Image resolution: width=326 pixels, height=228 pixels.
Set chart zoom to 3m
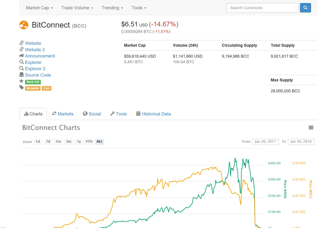click(69, 141)
